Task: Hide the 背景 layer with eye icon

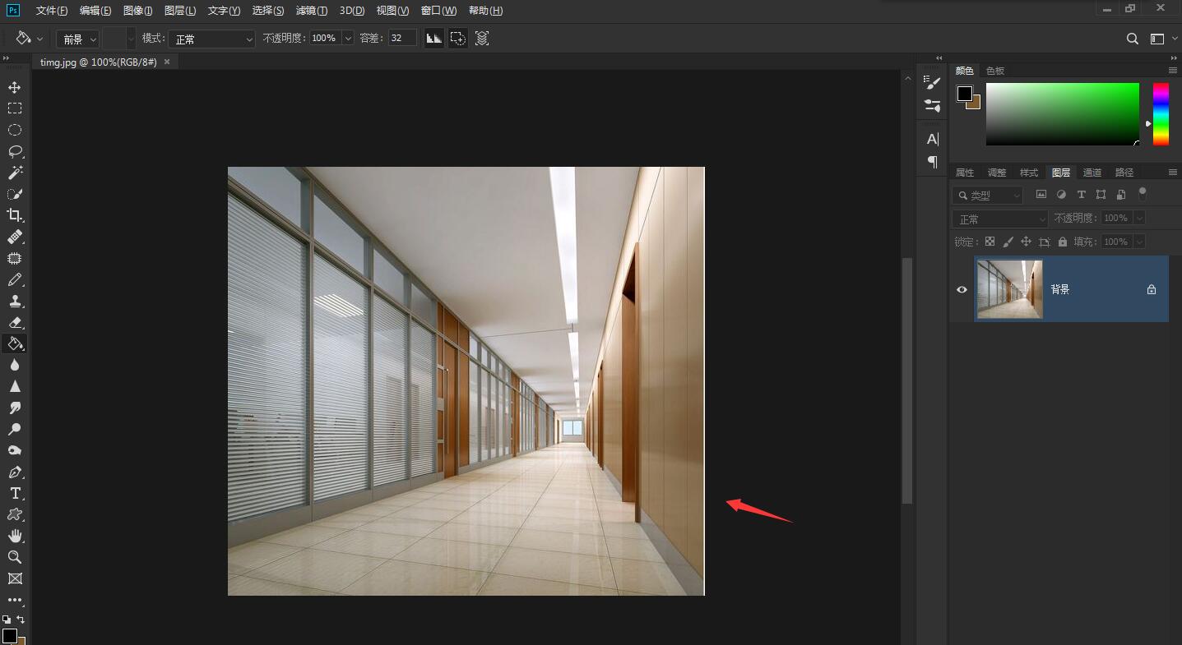Action: pyautogui.click(x=962, y=289)
